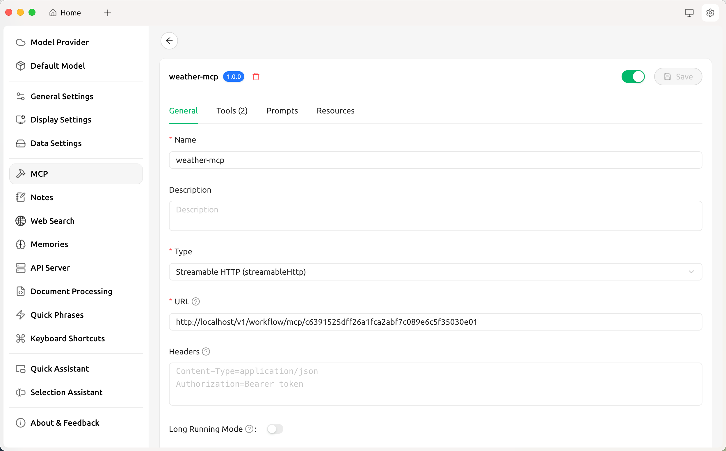The width and height of the screenshot is (726, 451).
Task: Open the Model Provider settings
Action: [60, 42]
